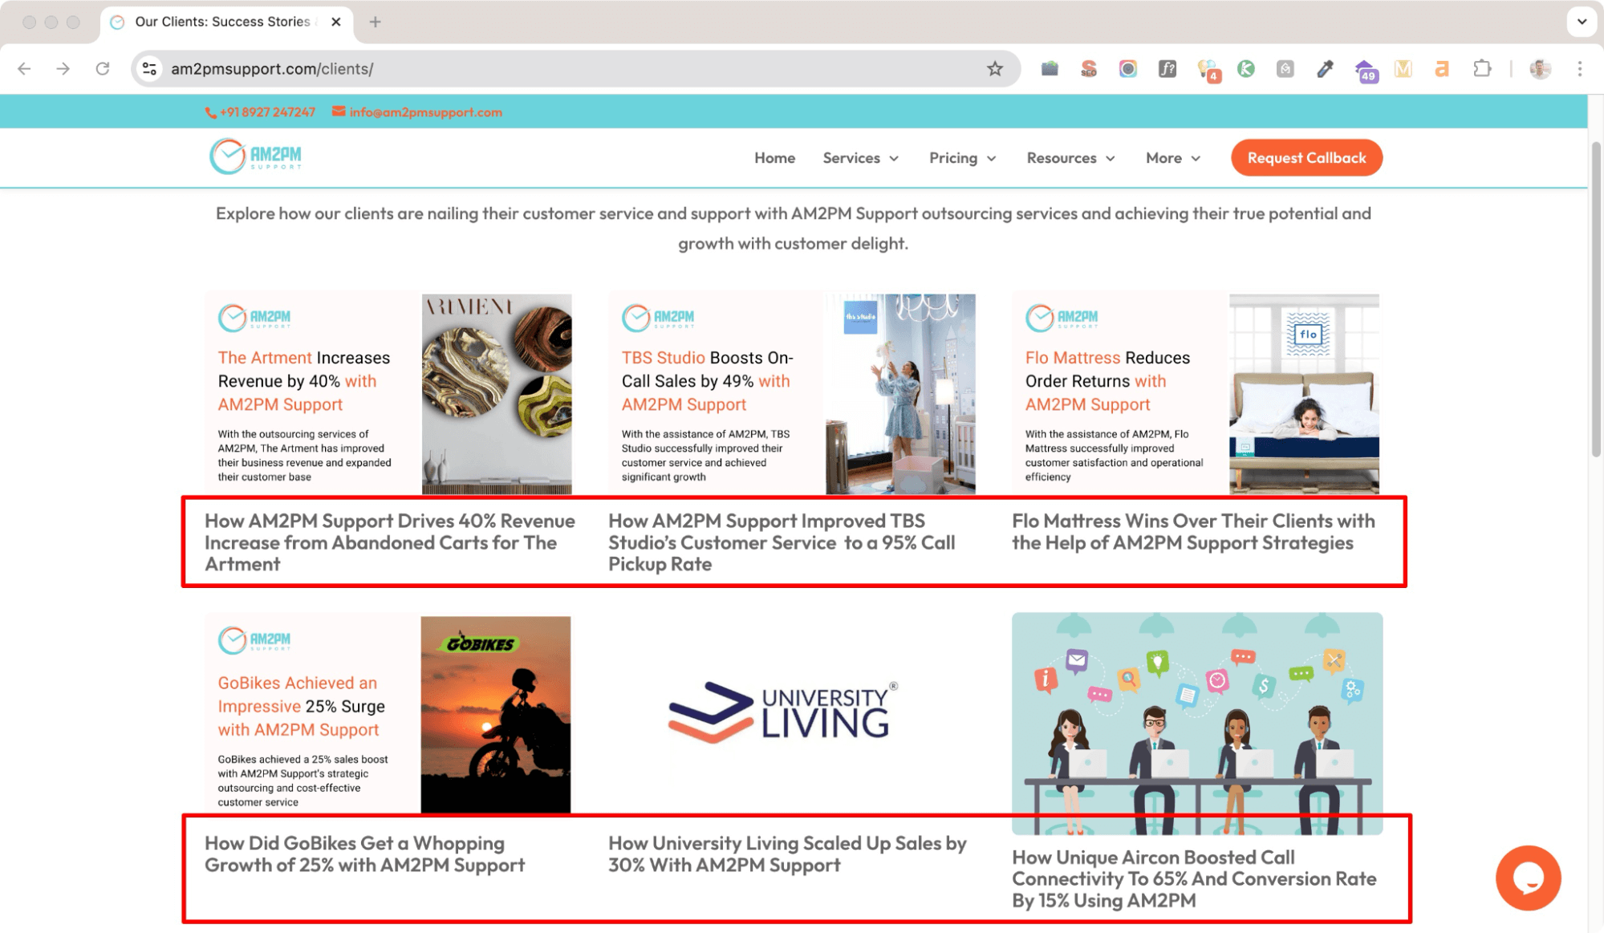Screen dimensions: 1604x933
Task: Open the Extensions puzzle piece icon
Action: point(1482,69)
